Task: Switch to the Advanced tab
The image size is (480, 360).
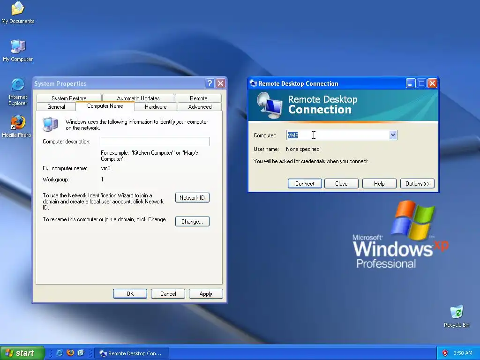Action: [x=200, y=106]
